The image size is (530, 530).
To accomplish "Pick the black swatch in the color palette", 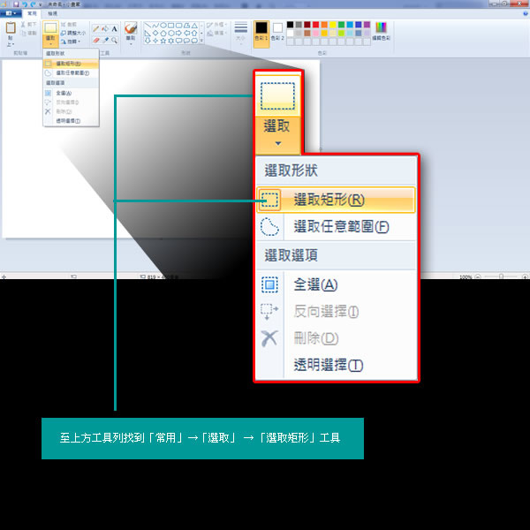I will (x=290, y=25).
